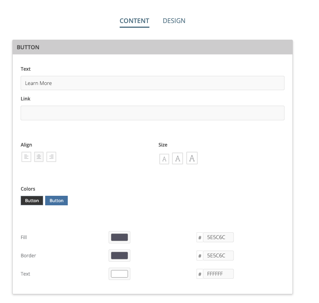Open the Border color swatch

pyautogui.click(x=119, y=256)
